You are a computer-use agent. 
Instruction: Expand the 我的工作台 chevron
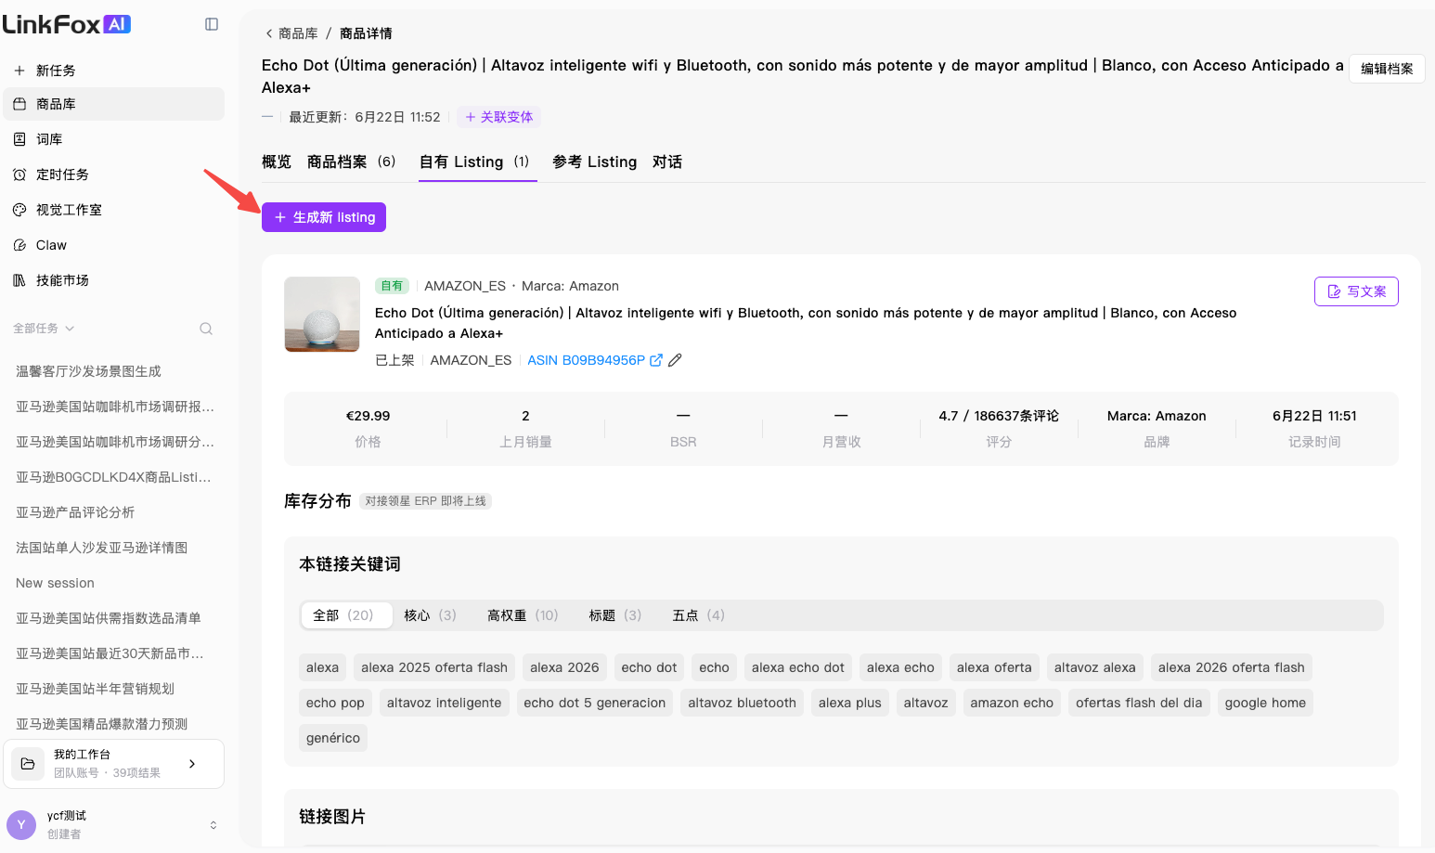click(192, 764)
